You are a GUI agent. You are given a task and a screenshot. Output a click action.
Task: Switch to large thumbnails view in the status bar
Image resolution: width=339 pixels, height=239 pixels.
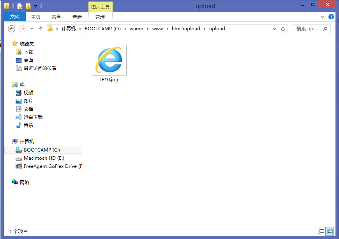(330, 231)
